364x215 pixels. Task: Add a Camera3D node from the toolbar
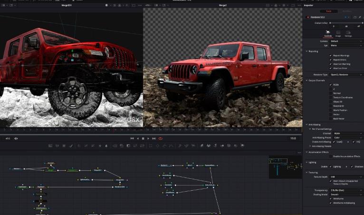(x=229, y=146)
